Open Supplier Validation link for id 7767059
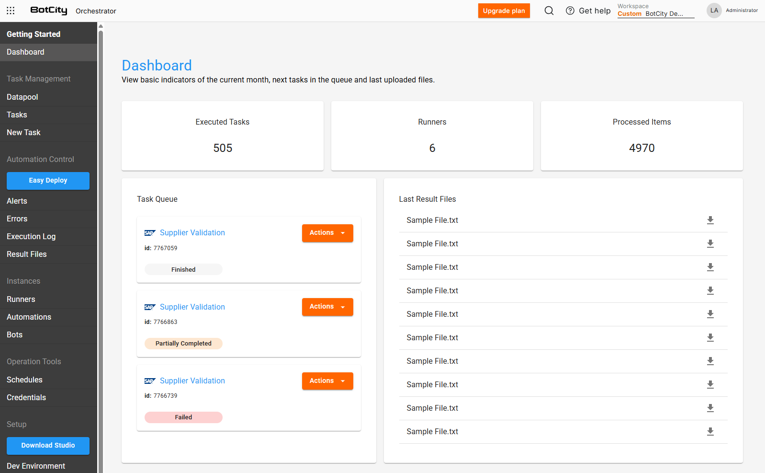The height and width of the screenshot is (473, 765). pos(192,232)
